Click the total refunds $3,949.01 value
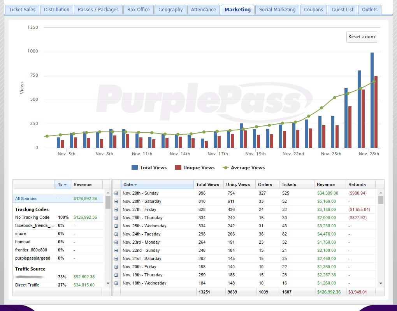The width and height of the screenshot is (397, 311). coord(358,292)
